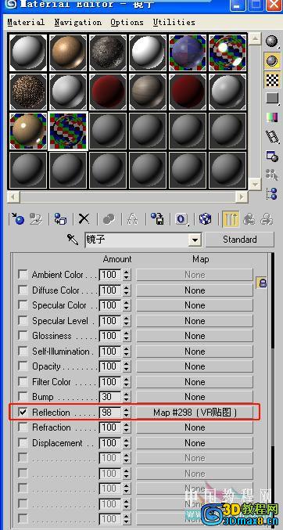283x530 pixels.
Task: Open the Material Editor Options icon
Action: pyautogui.click(x=272, y=156)
